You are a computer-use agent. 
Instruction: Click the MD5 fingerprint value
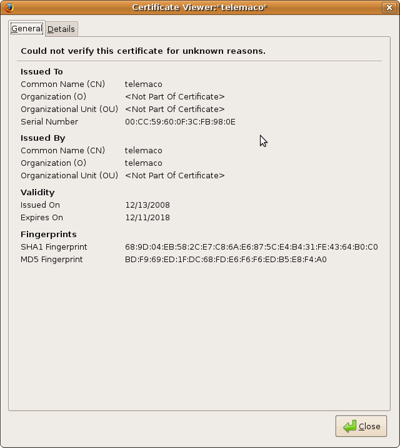[x=226, y=260]
